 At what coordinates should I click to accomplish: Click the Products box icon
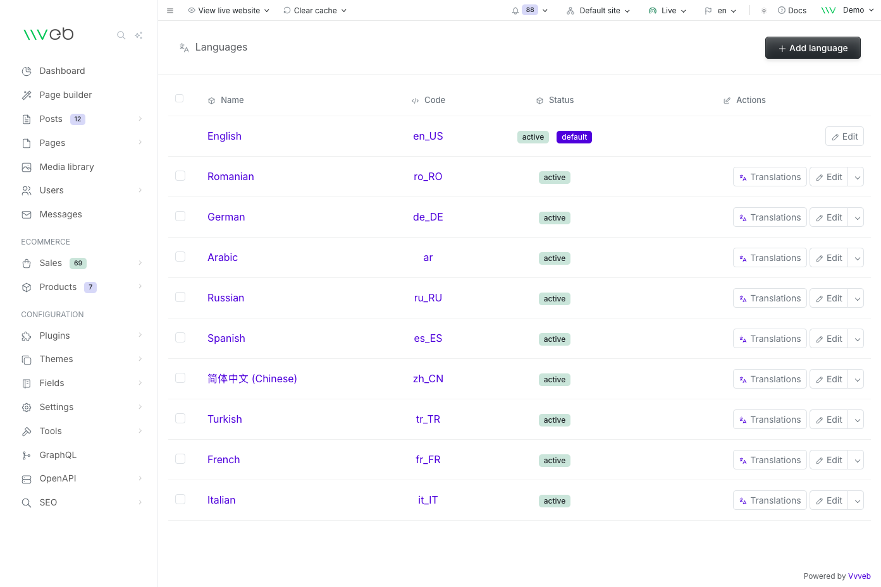(x=27, y=287)
